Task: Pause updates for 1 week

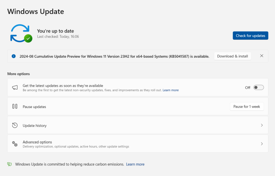Action: pos(246,107)
